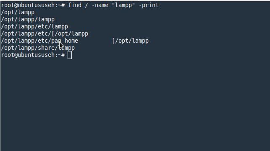The height and width of the screenshot is (151, 270).
Task: Click the /opt/lampp/lampp output line
Action: pyautogui.click(x=28, y=20)
